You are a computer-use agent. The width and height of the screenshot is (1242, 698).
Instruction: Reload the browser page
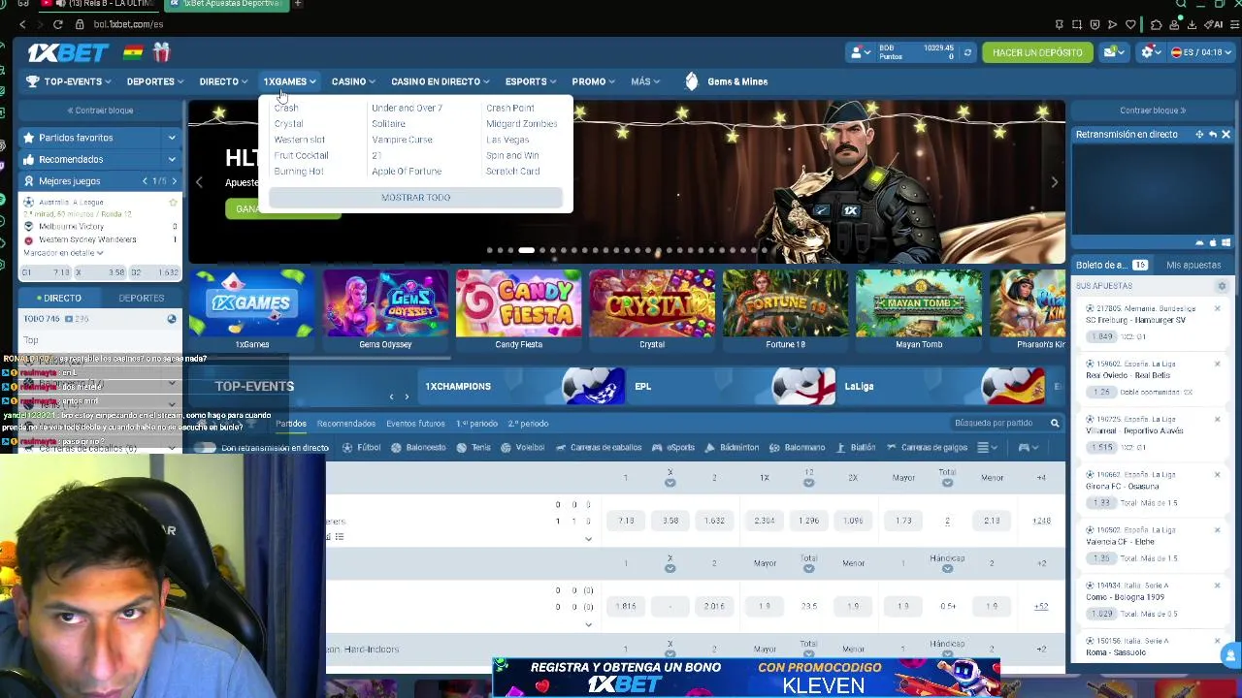(58, 24)
